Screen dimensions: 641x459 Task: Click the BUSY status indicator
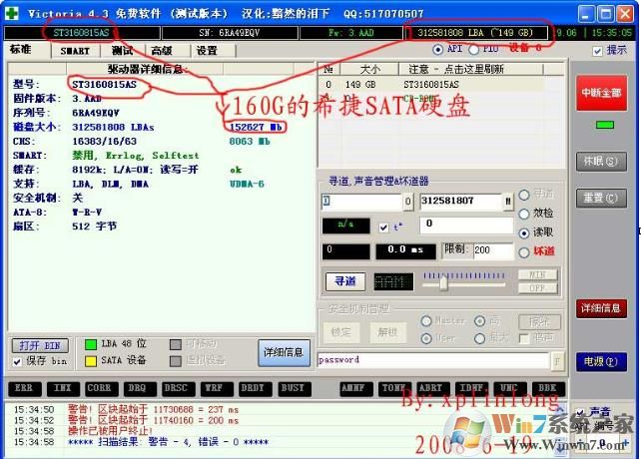tap(294, 386)
